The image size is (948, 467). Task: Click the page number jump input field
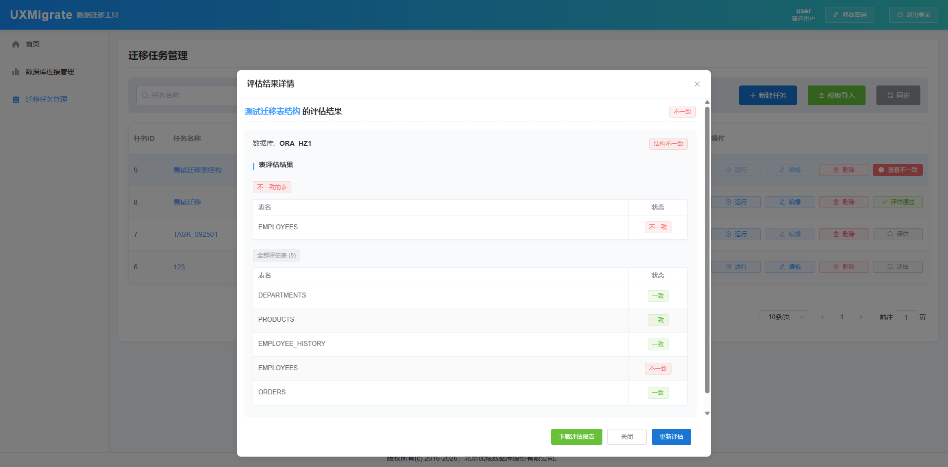[906, 317]
